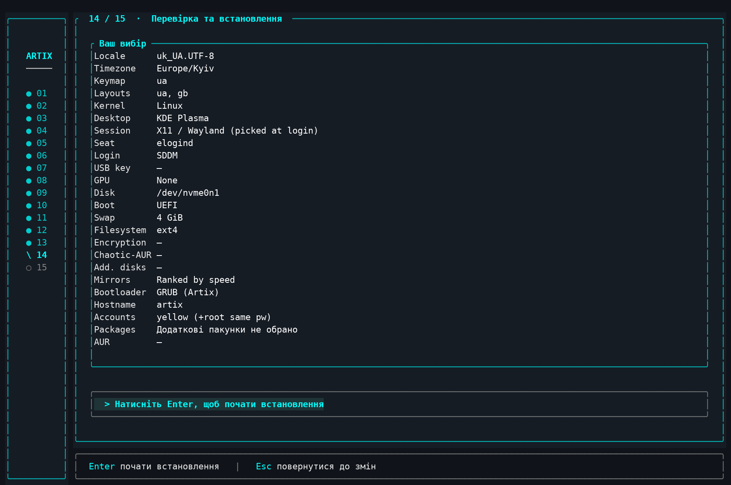Click the Session label
The width and height of the screenshot is (731, 485).
coord(112,131)
